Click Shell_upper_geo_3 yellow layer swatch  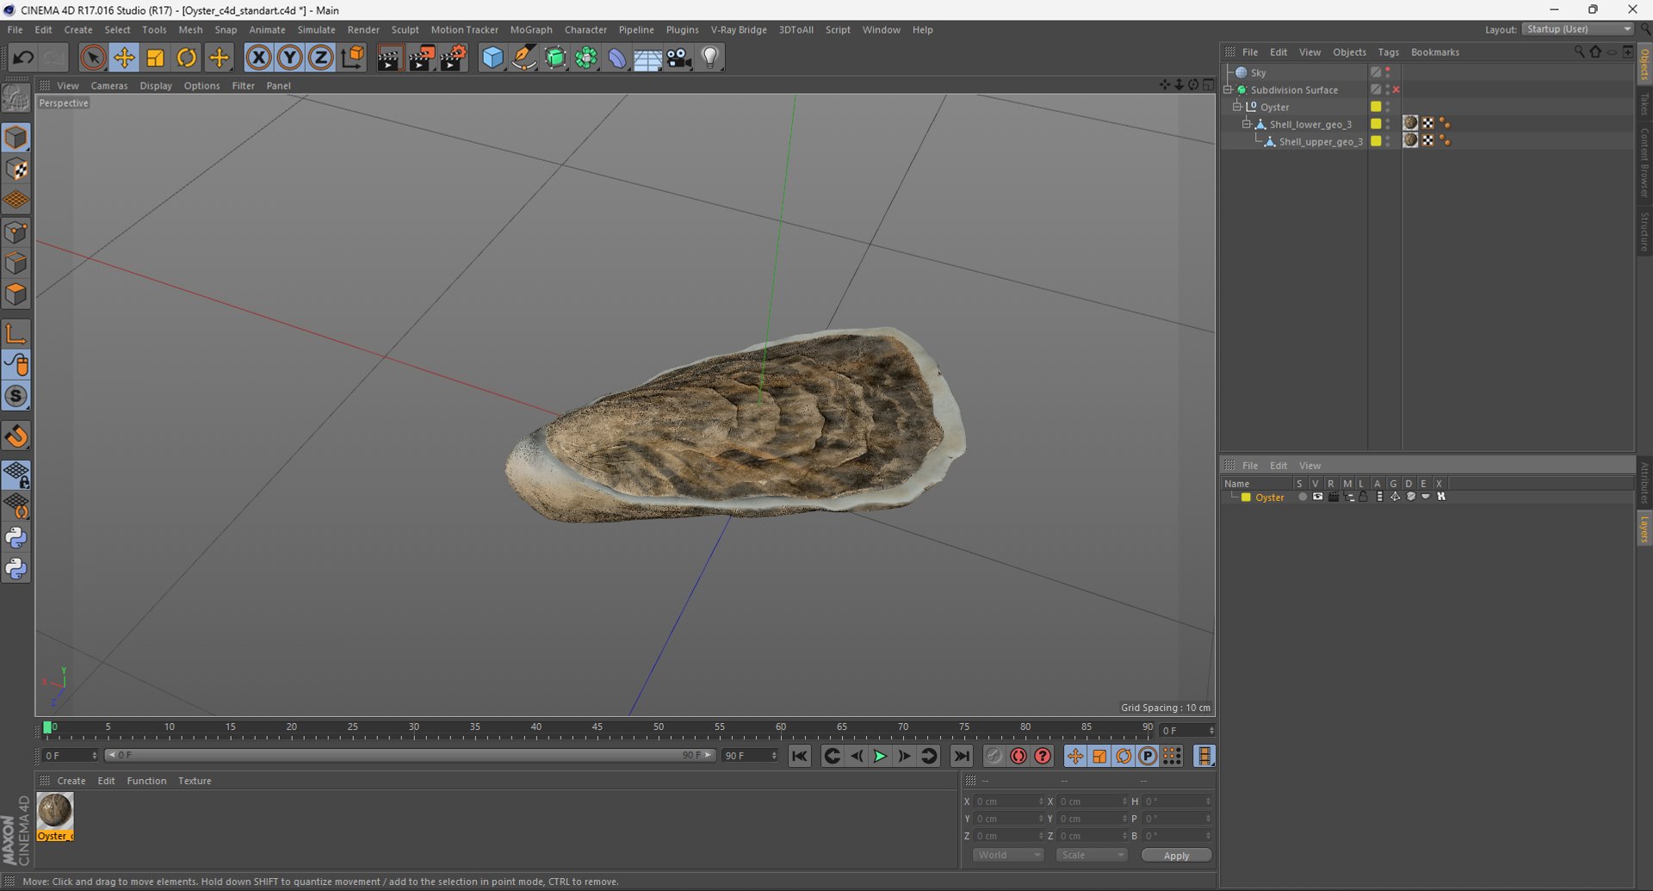(x=1376, y=141)
